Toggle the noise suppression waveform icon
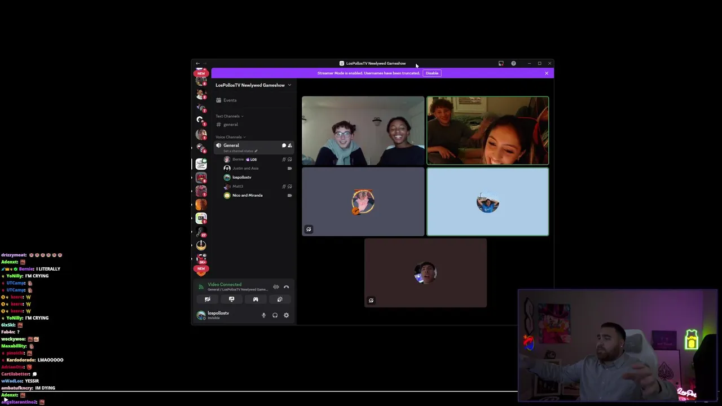 point(276,287)
